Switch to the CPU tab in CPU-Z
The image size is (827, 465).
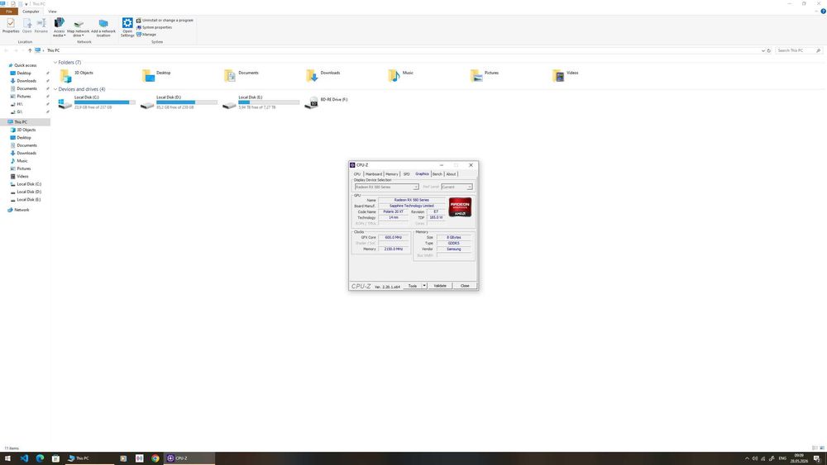tap(357, 173)
